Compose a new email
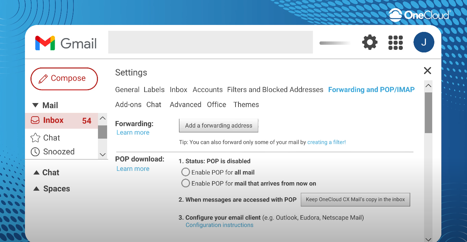 [64, 78]
